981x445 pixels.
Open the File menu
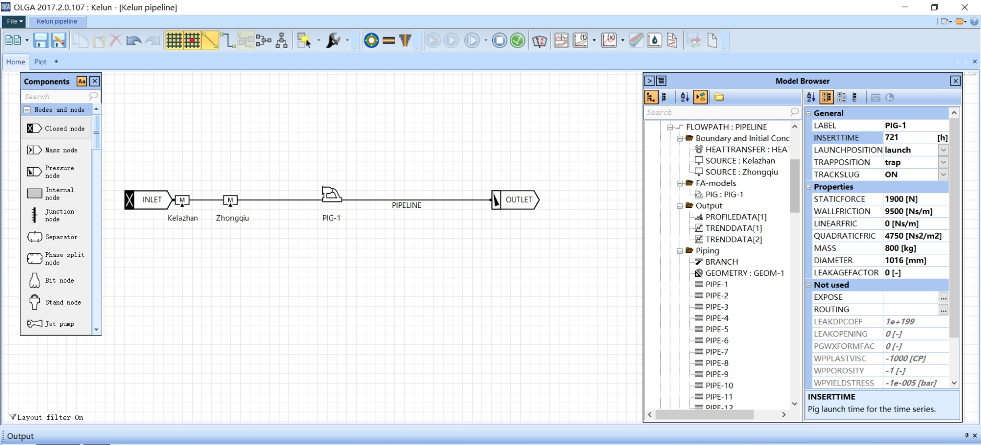[x=14, y=21]
